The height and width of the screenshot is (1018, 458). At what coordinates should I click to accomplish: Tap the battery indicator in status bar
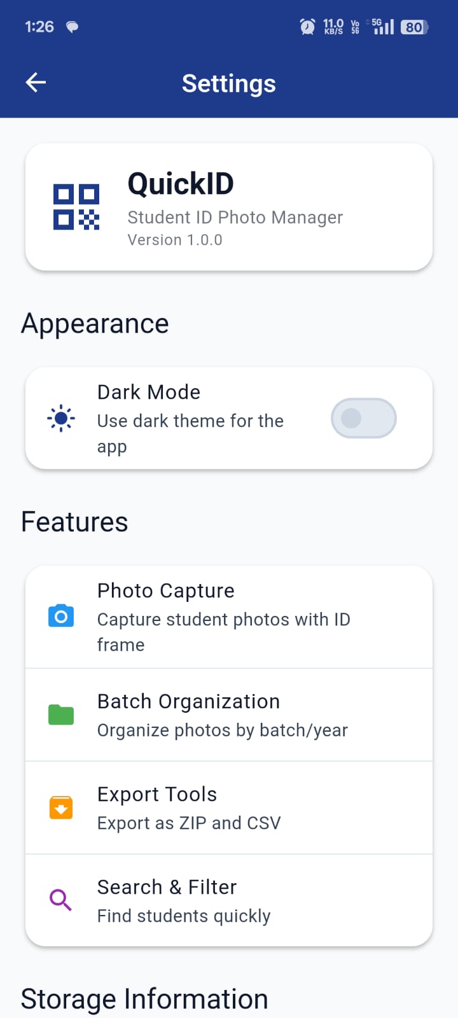coord(414,27)
